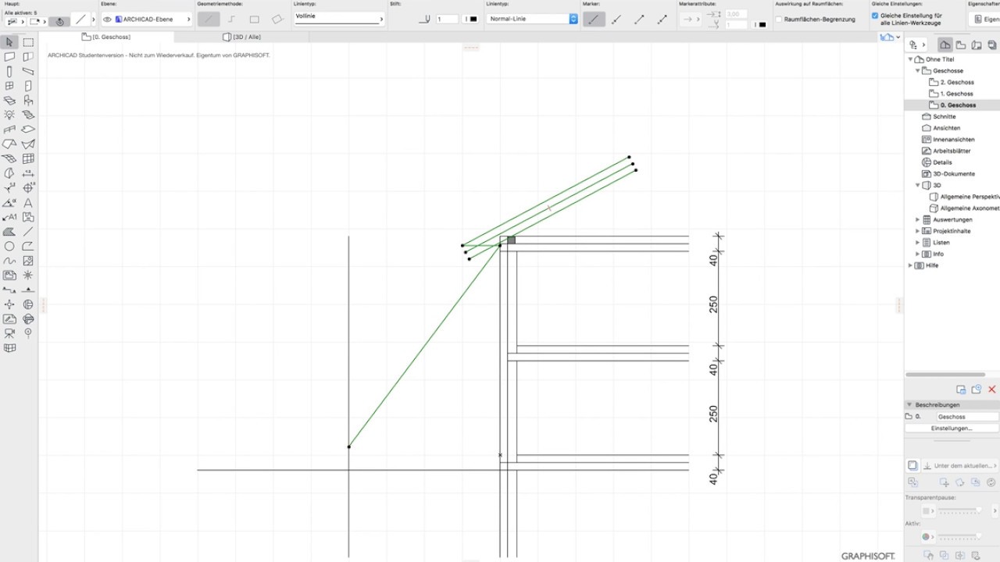Click the Einstellungen... button
The height and width of the screenshot is (562, 1000).
(952, 429)
